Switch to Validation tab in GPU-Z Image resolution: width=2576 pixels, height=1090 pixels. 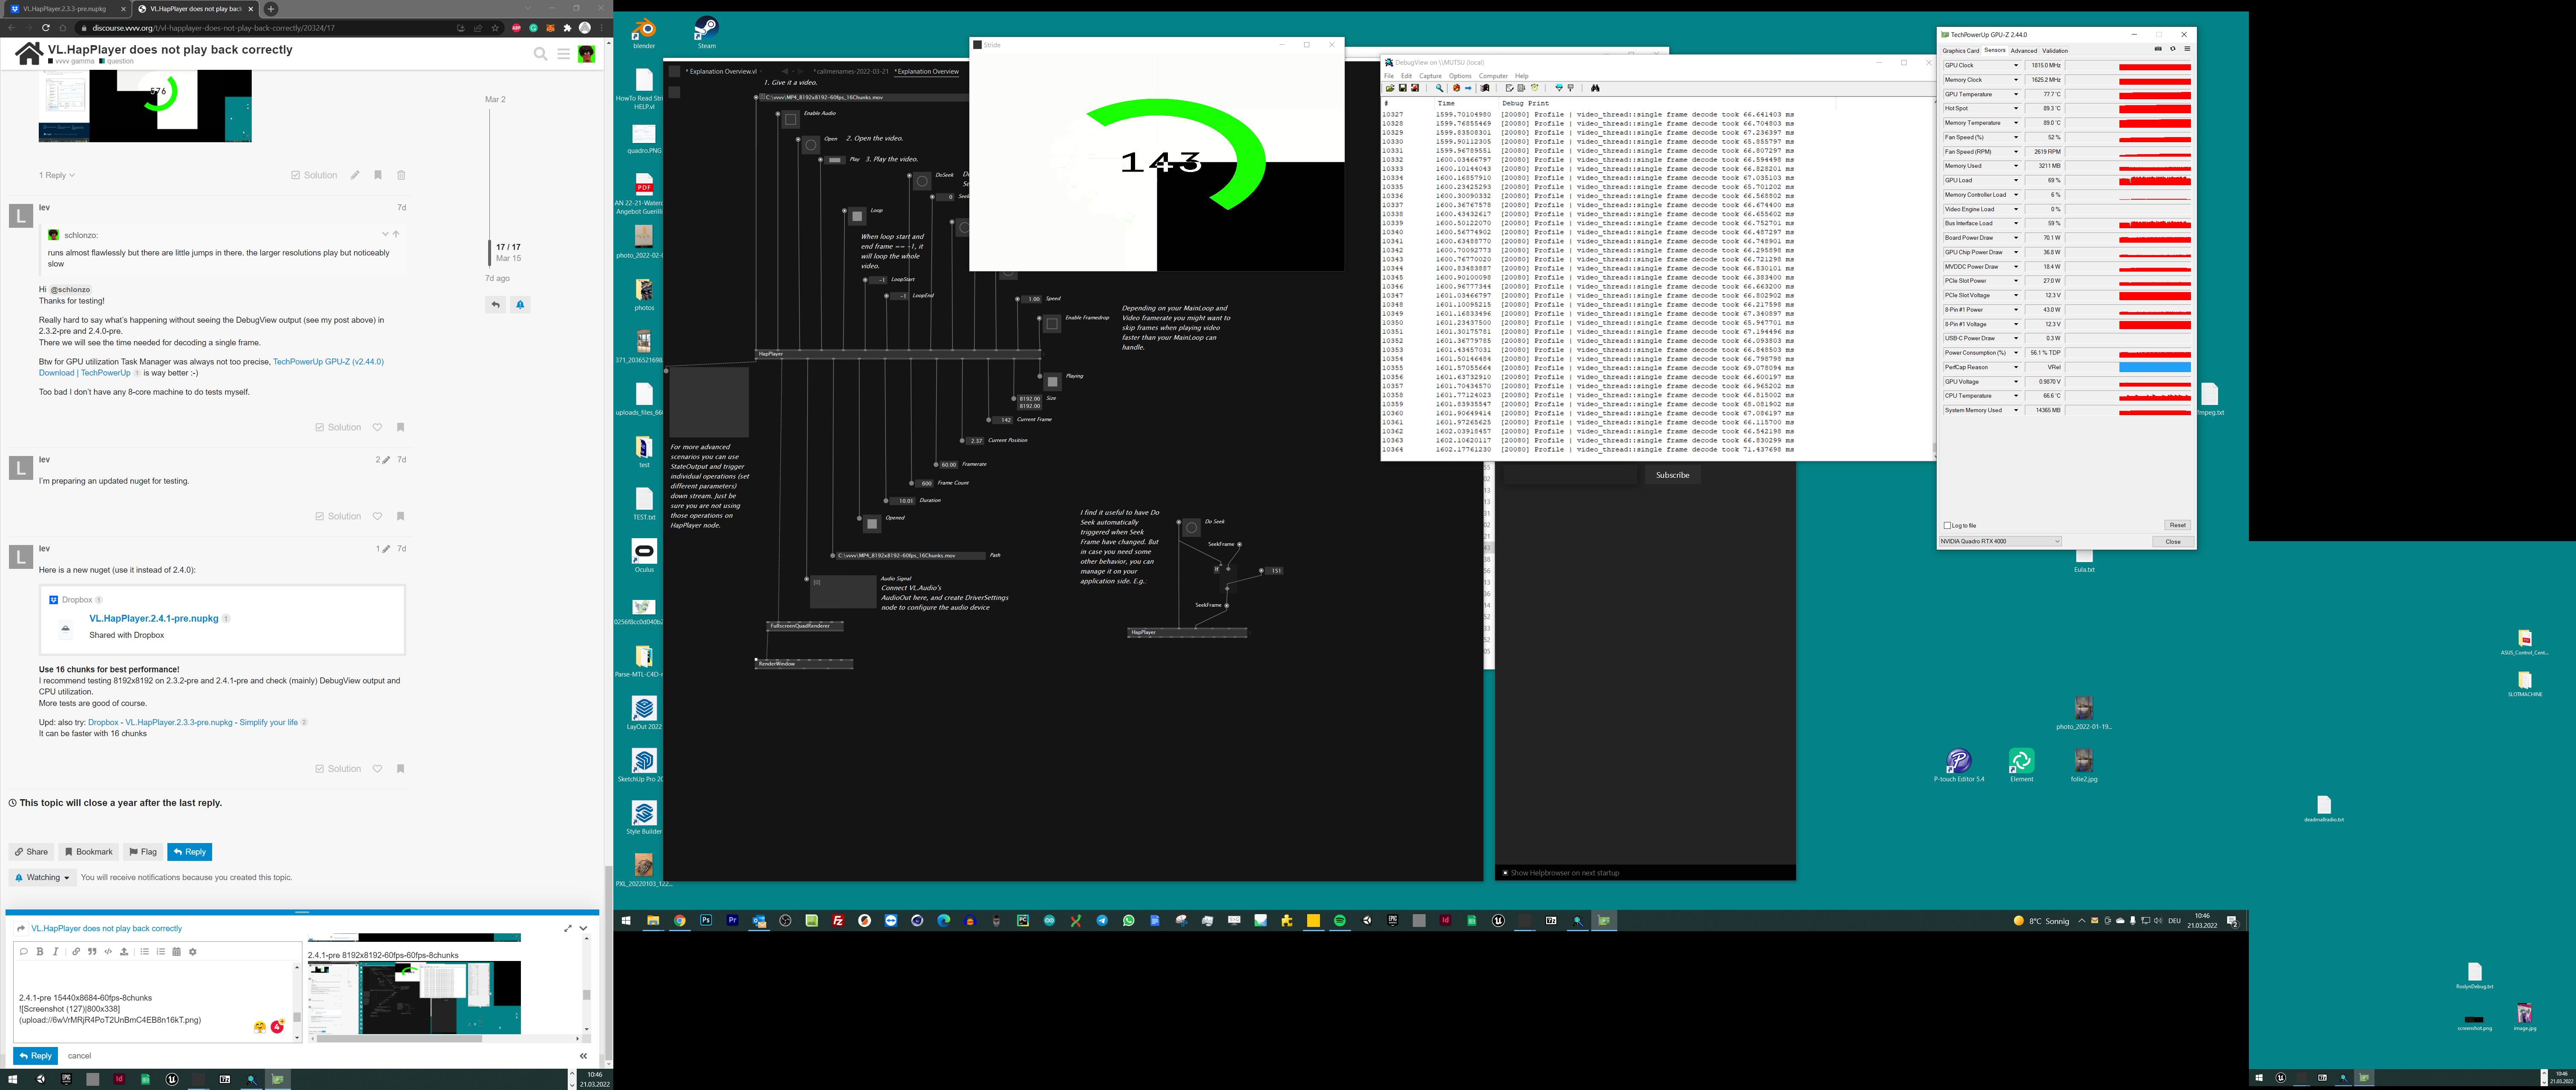pyautogui.click(x=2055, y=51)
